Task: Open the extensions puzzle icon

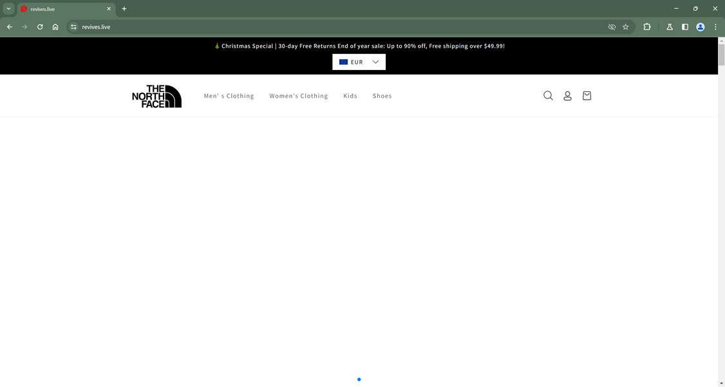Action: coord(647,27)
